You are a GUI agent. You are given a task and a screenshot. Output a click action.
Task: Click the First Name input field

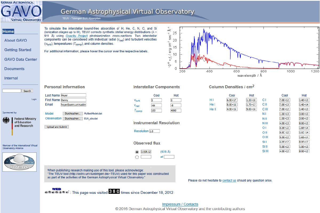click(74, 100)
